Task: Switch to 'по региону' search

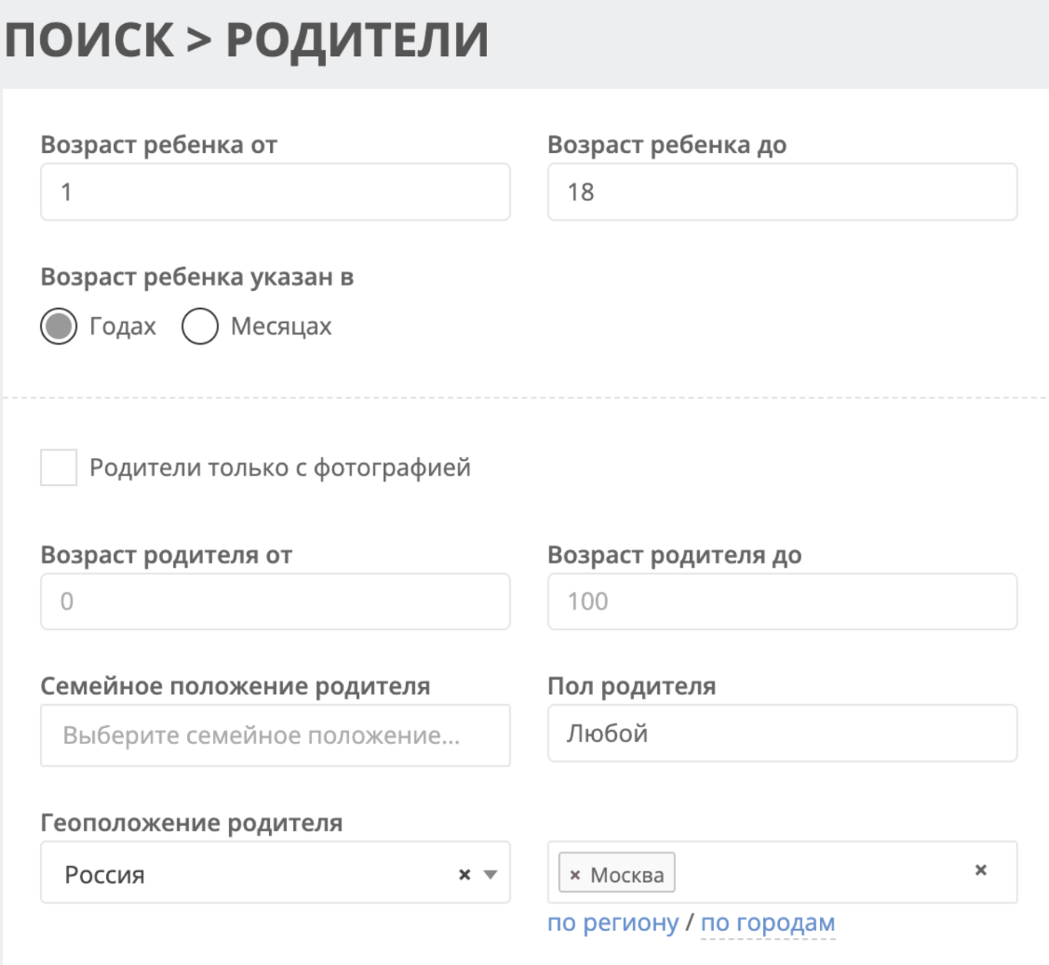Action: (613, 922)
